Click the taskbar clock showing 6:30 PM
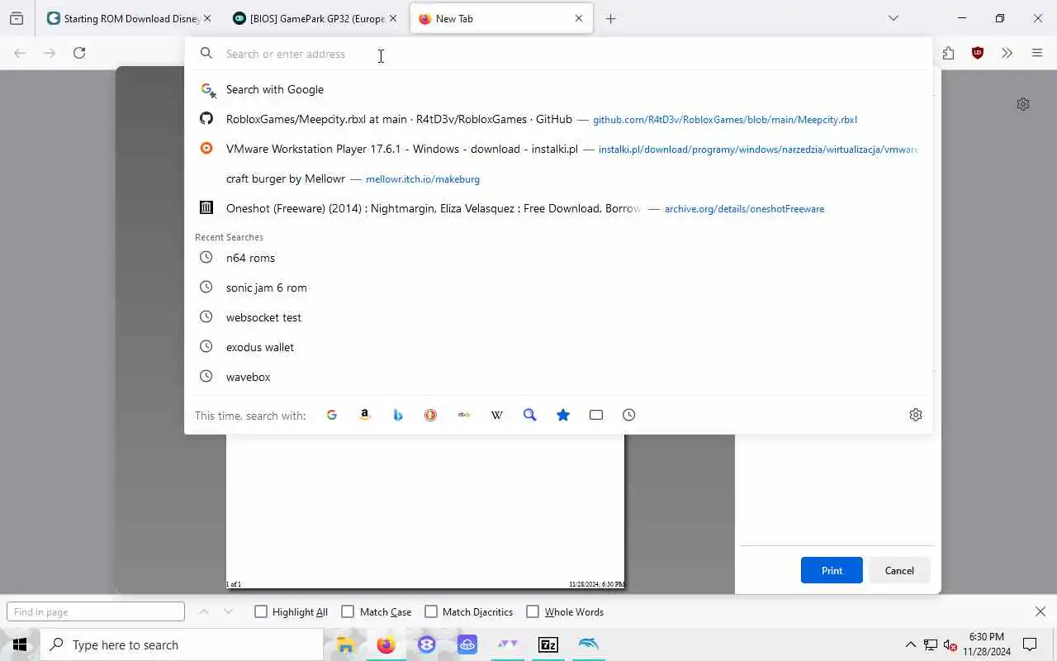The image size is (1057, 661). (x=987, y=644)
